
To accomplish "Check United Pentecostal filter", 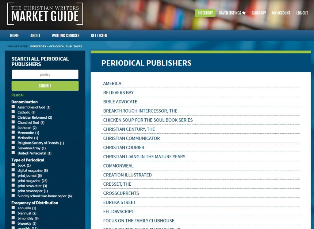I will pyautogui.click(x=13, y=152).
